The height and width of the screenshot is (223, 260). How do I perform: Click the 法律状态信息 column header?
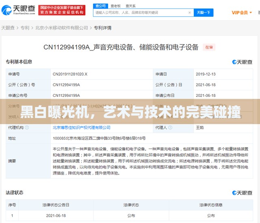click(211, 205)
